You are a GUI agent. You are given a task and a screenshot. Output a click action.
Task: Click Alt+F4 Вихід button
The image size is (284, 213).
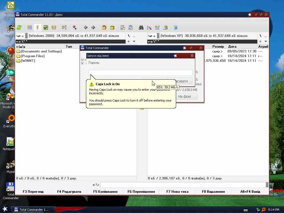pos(250,191)
